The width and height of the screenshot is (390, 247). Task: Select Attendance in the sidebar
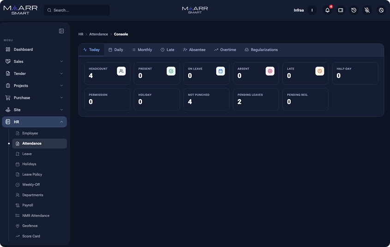click(x=40, y=143)
